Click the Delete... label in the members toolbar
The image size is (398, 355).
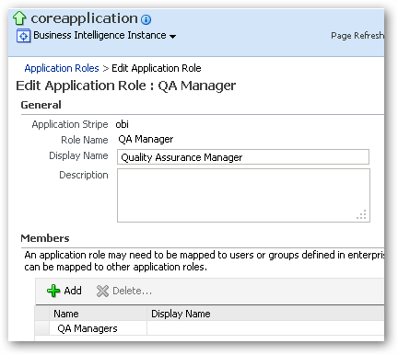click(133, 291)
